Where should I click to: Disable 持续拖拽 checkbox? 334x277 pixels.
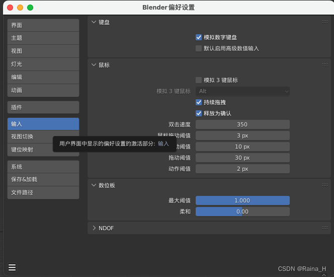click(x=199, y=102)
